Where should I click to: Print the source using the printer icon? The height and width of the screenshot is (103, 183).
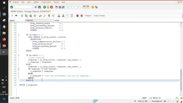pos(57,7)
